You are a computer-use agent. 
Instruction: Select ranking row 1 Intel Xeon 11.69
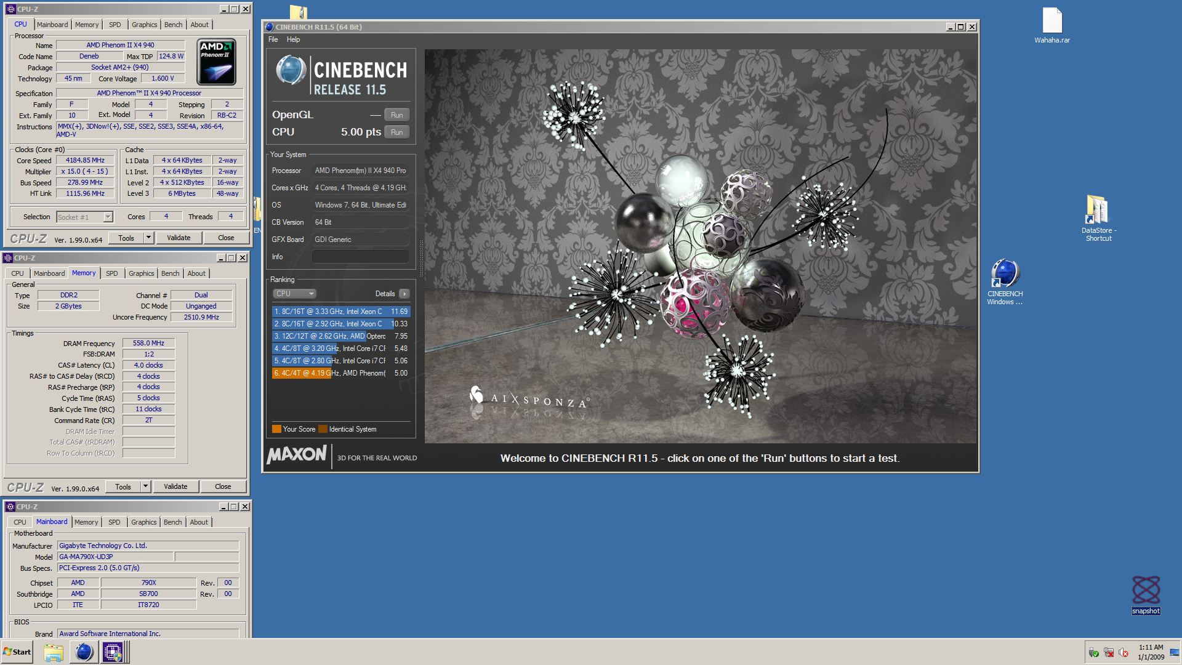tap(341, 312)
